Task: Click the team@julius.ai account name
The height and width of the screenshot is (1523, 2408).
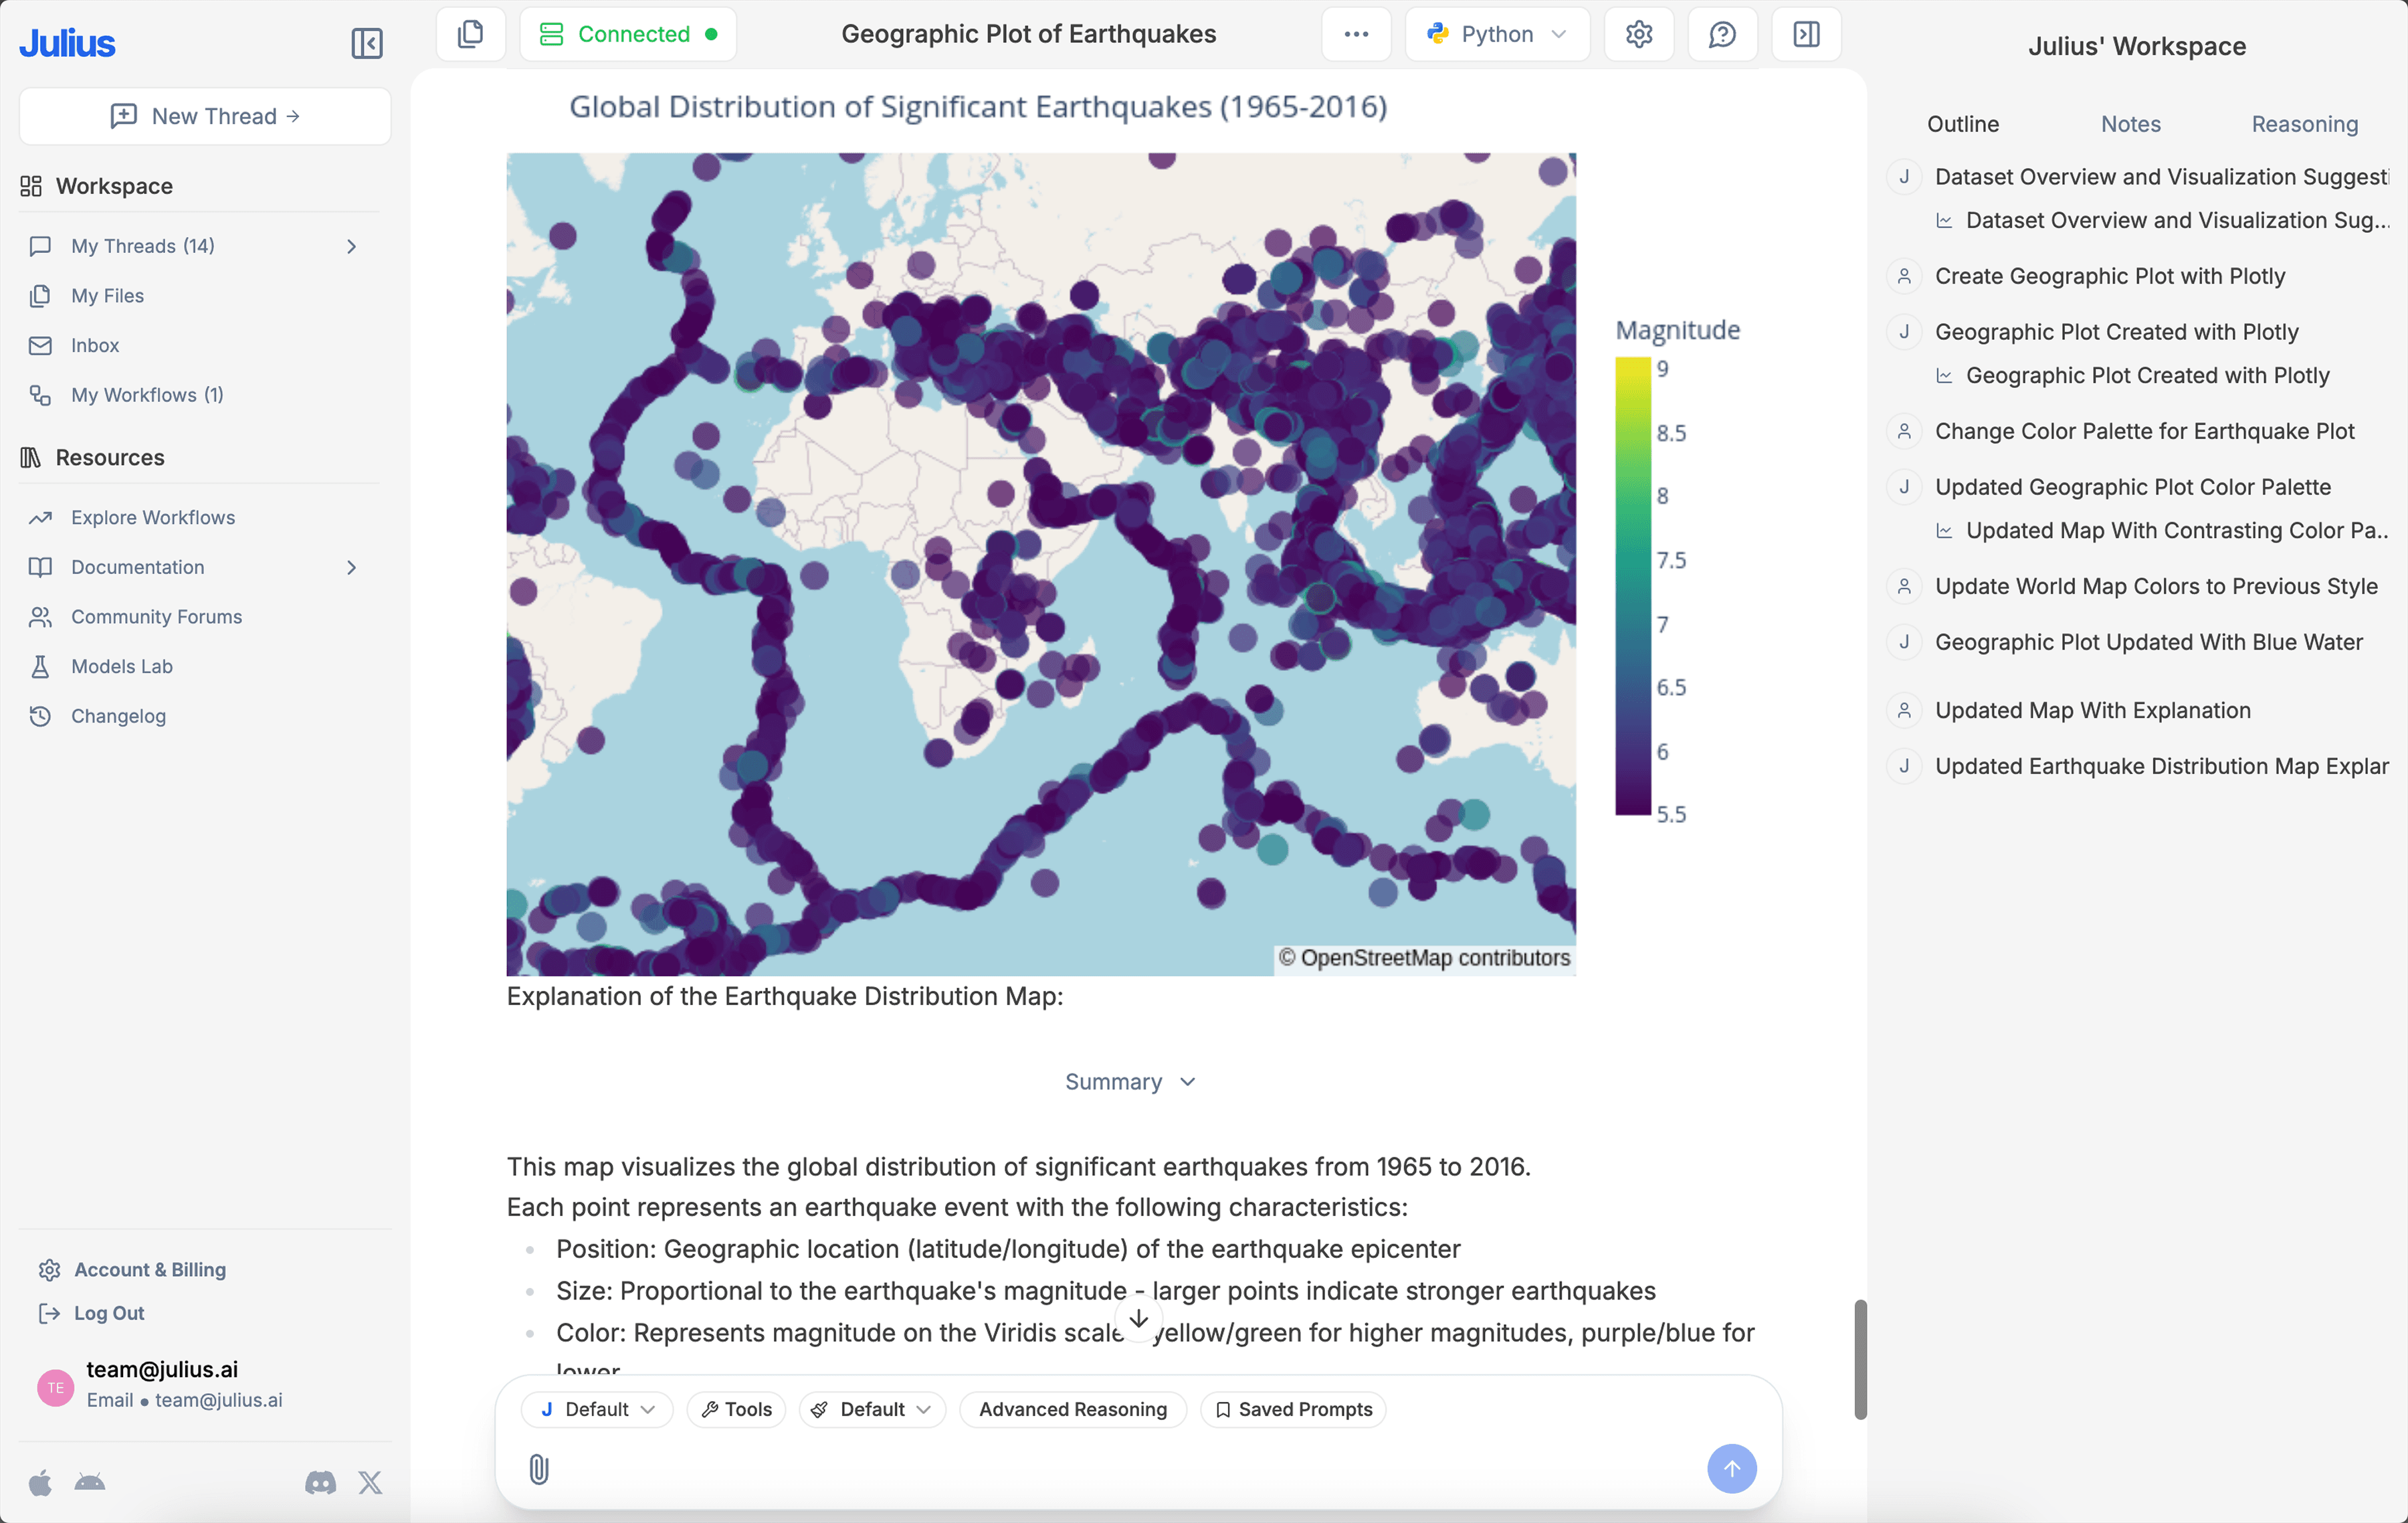Action: (162, 1369)
